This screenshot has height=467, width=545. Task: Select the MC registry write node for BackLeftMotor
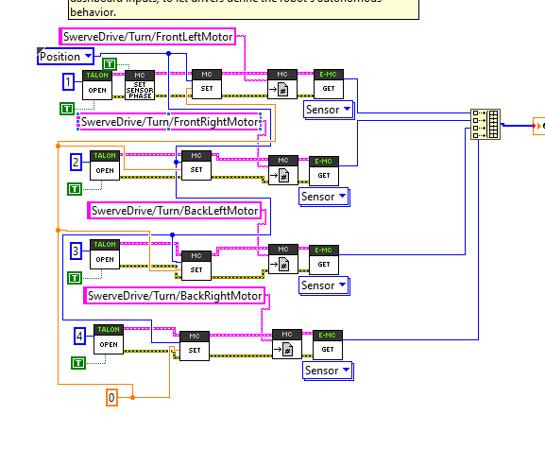coord(283,259)
